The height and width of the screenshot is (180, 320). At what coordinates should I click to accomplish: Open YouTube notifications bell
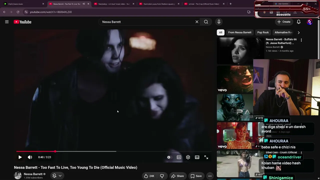(x=298, y=22)
